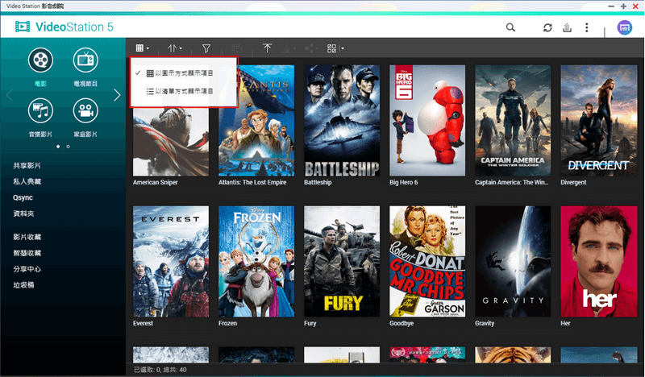Open the download dropdown in toolbar

pos(289,48)
